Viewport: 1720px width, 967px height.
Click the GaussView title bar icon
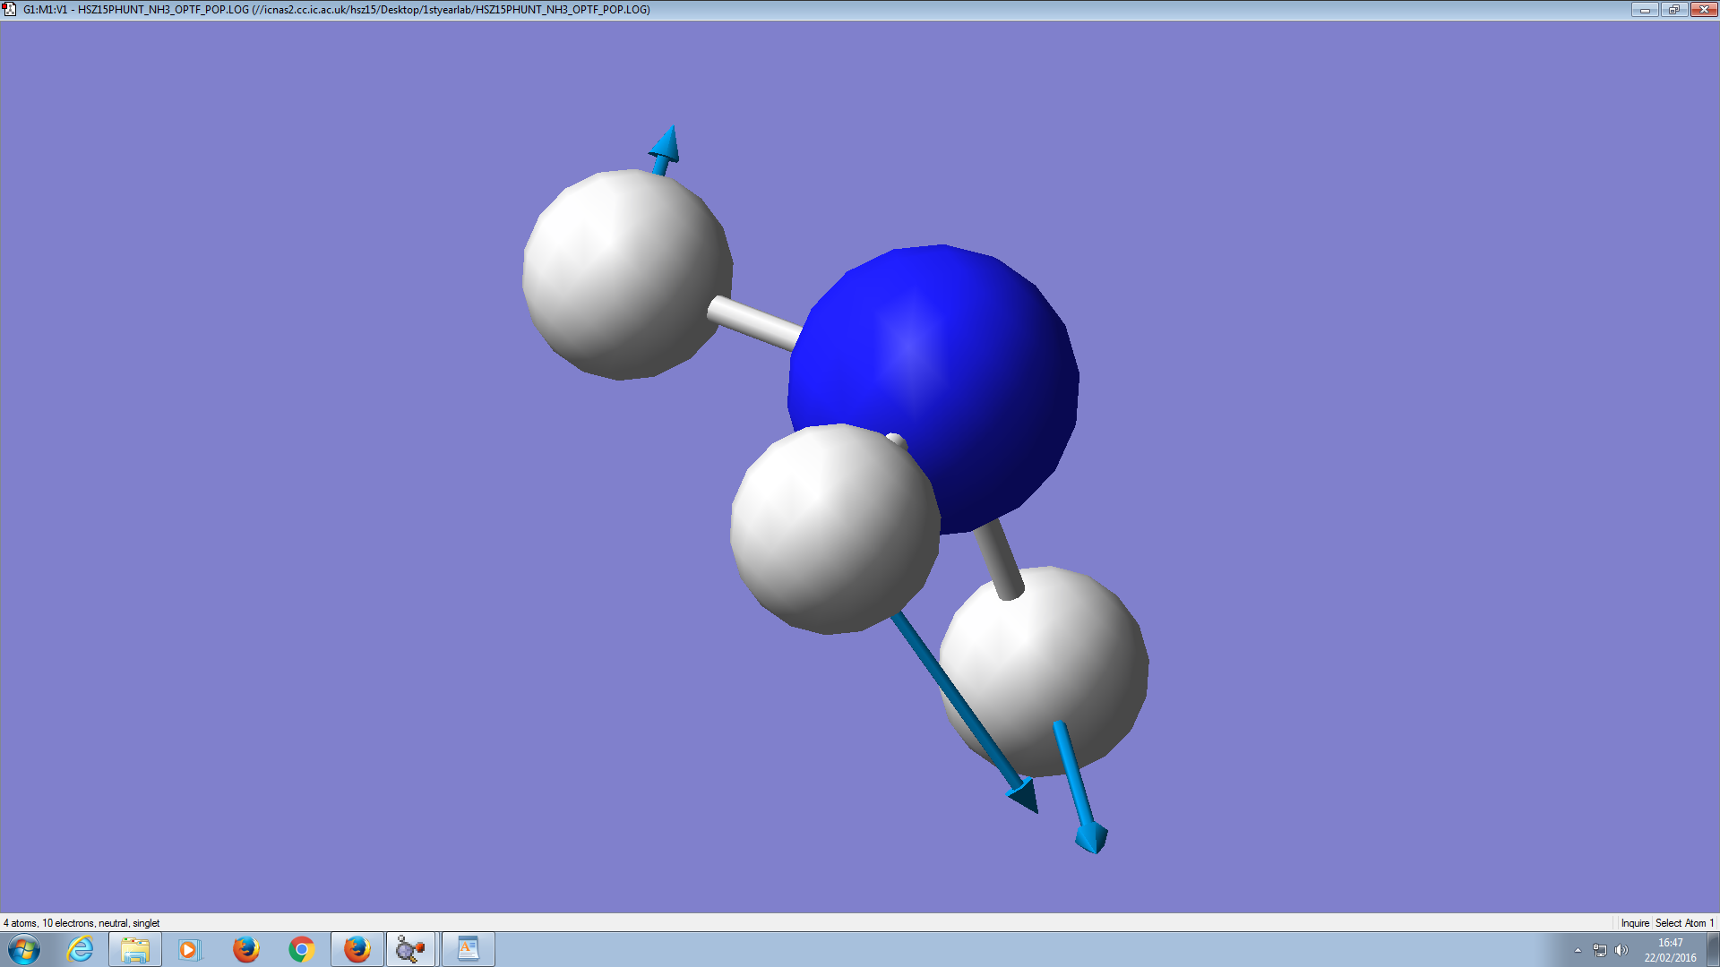pyautogui.click(x=10, y=10)
